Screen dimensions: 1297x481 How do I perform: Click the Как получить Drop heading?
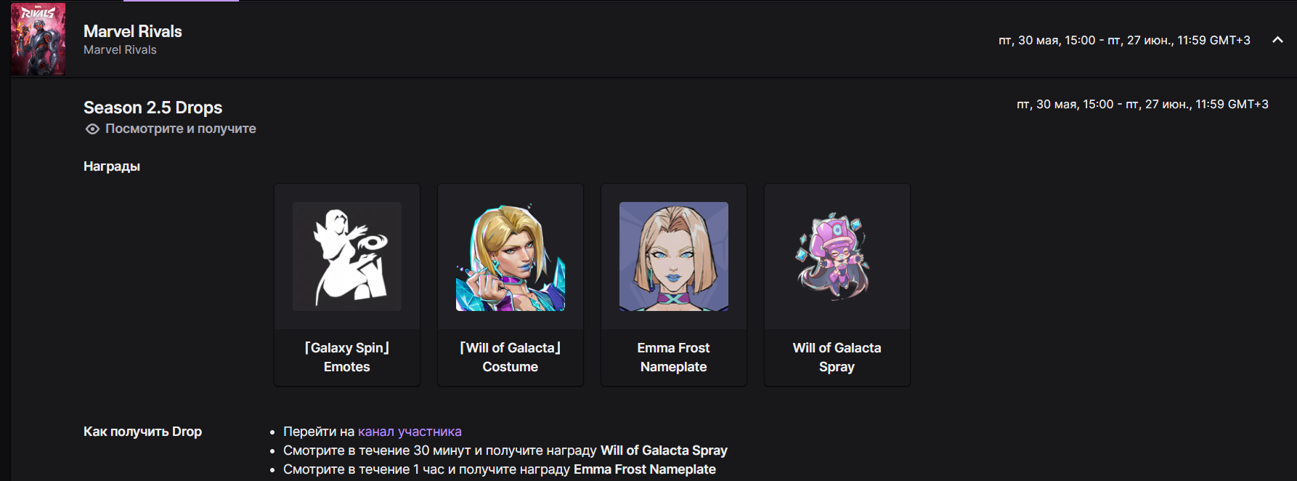tap(142, 432)
